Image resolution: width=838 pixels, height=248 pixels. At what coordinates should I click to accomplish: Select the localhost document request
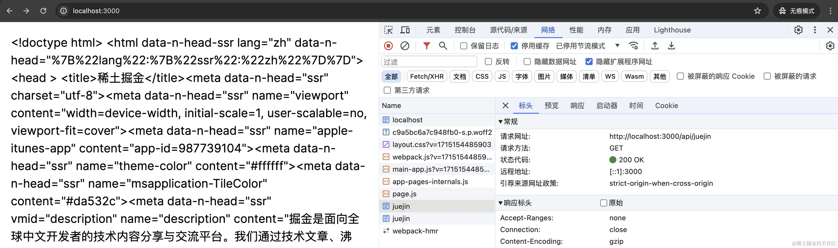(x=437, y=120)
